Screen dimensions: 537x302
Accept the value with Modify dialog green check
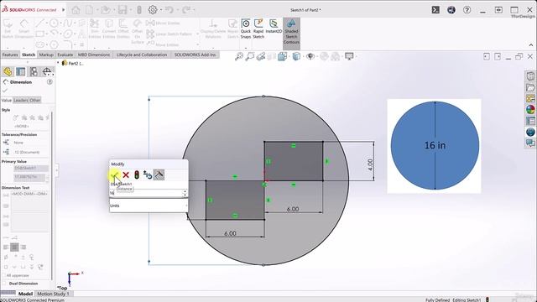[x=114, y=175]
